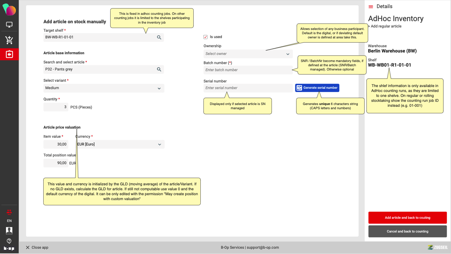The image size is (451, 254).
Task: Open the monitor dashboard sidebar icon
Action: pyautogui.click(x=9, y=25)
